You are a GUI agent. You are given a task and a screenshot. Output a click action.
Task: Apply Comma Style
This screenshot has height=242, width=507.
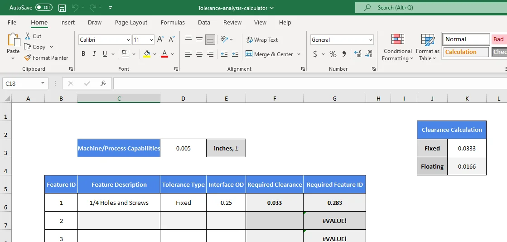pos(344,54)
